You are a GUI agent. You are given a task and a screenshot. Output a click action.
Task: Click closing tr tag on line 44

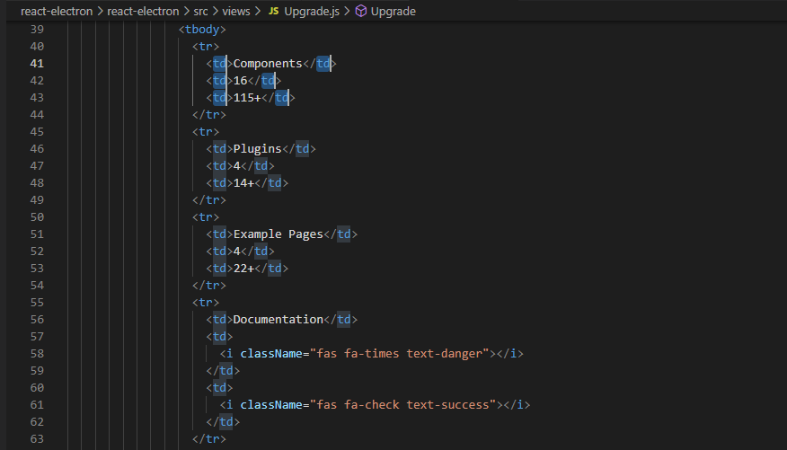click(209, 115)
